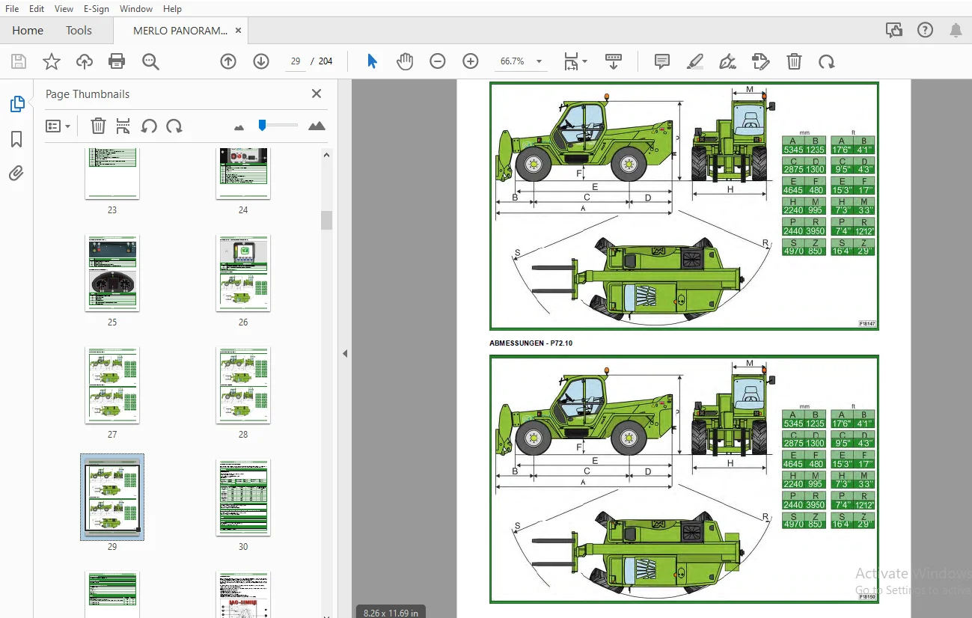Viewport: 972px width, 618px height.
Task: Open the zoom level dropdown at 66.7%
Action: (522, 61)
